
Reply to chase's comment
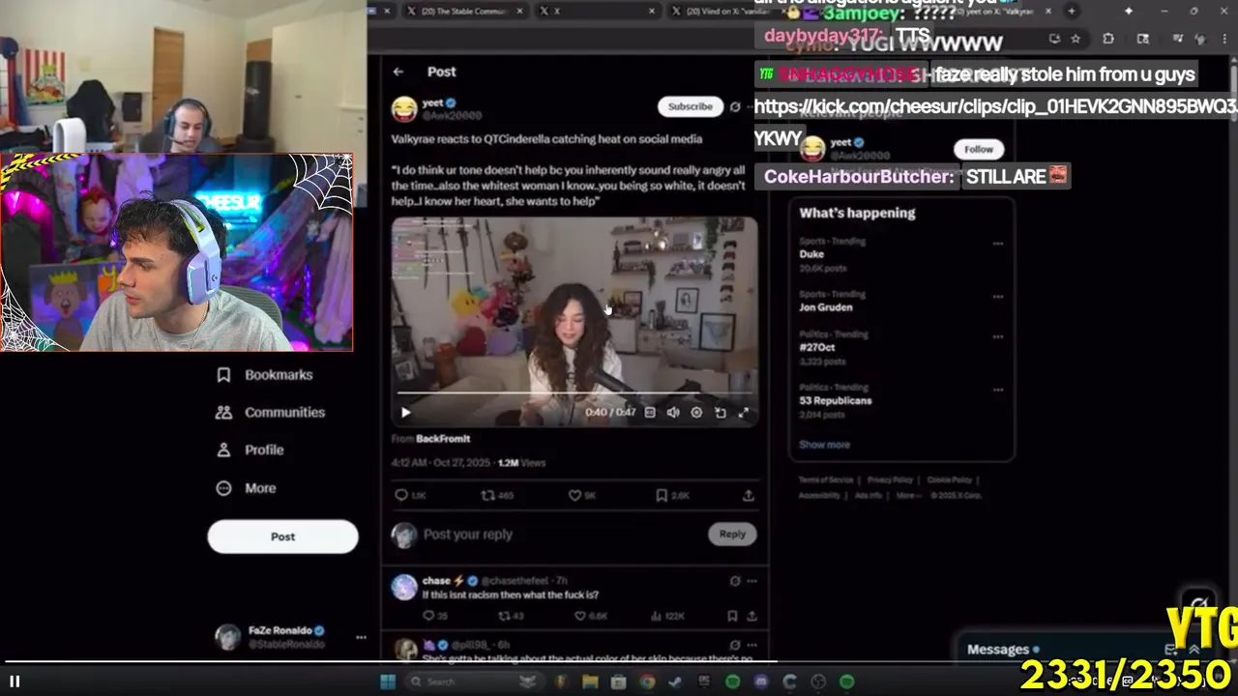coord(435,616)
